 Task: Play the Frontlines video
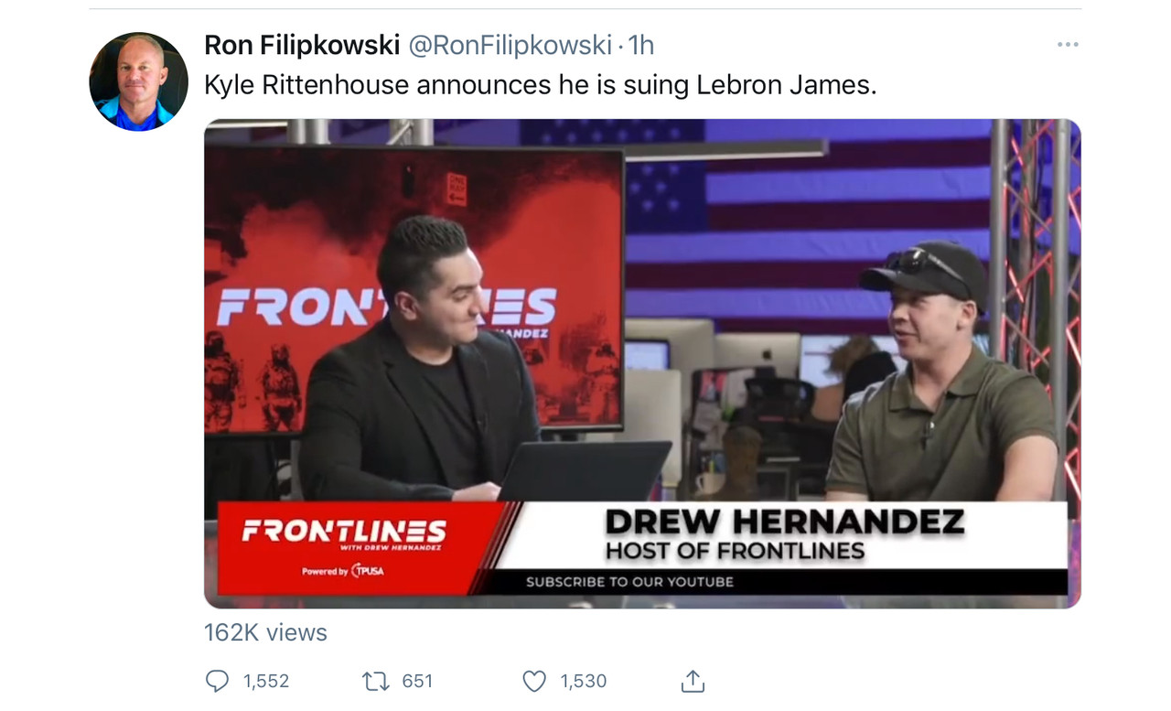tap(642, 363)
